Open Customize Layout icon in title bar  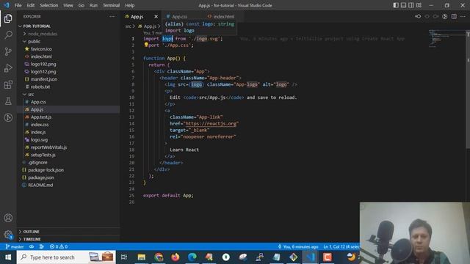click(x=419, y=5)
